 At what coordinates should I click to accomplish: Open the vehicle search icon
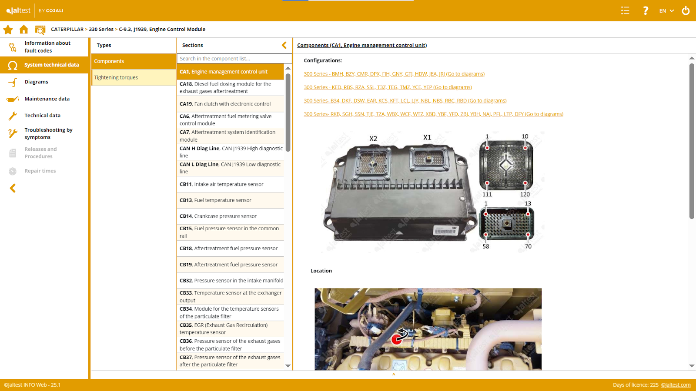coord(40,30)
